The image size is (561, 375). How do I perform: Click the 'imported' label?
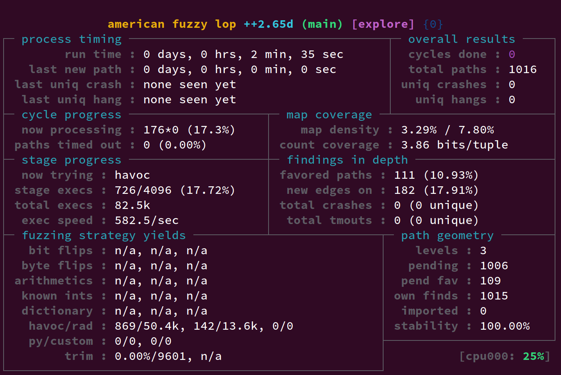[430, 311]
